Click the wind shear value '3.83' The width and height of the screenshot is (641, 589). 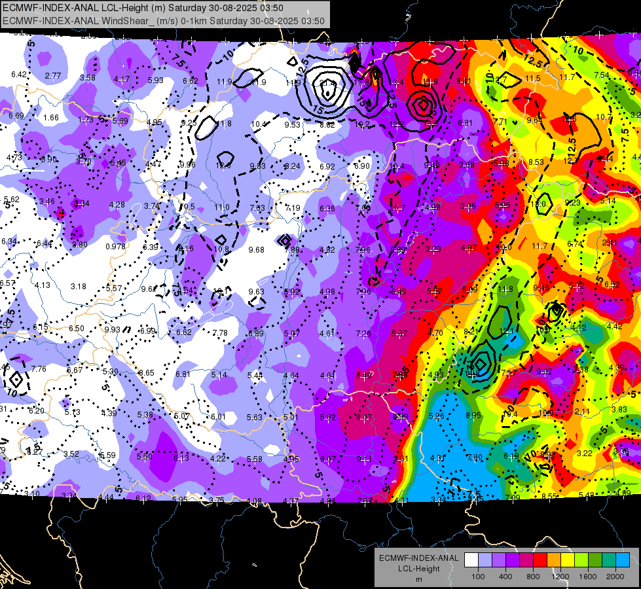pos(619,409)
